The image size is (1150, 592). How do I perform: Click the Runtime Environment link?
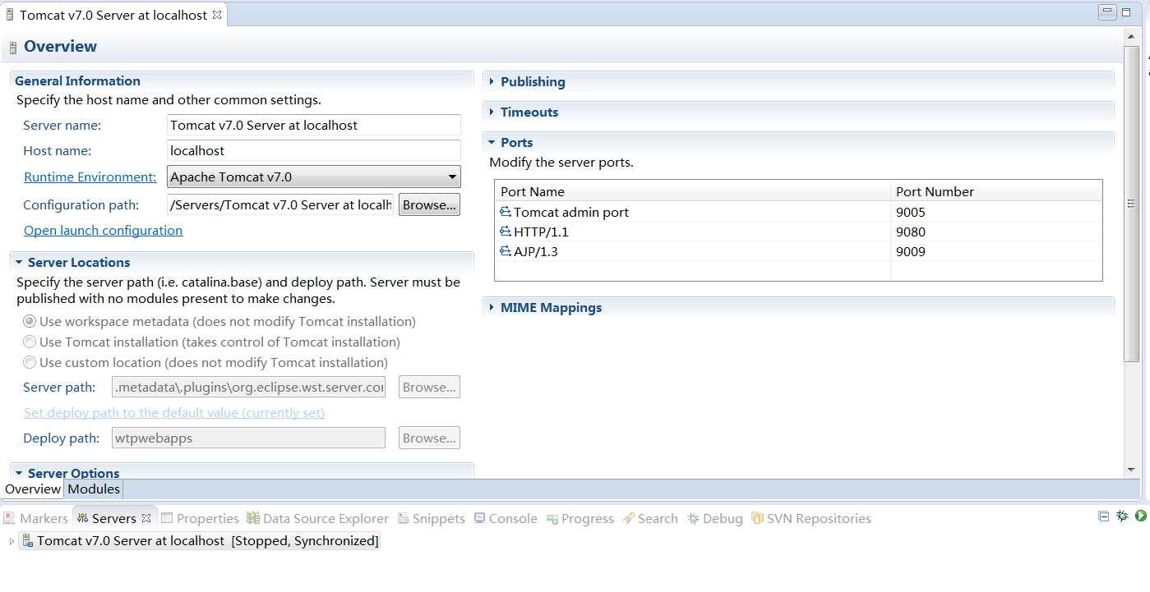[90, 177]
